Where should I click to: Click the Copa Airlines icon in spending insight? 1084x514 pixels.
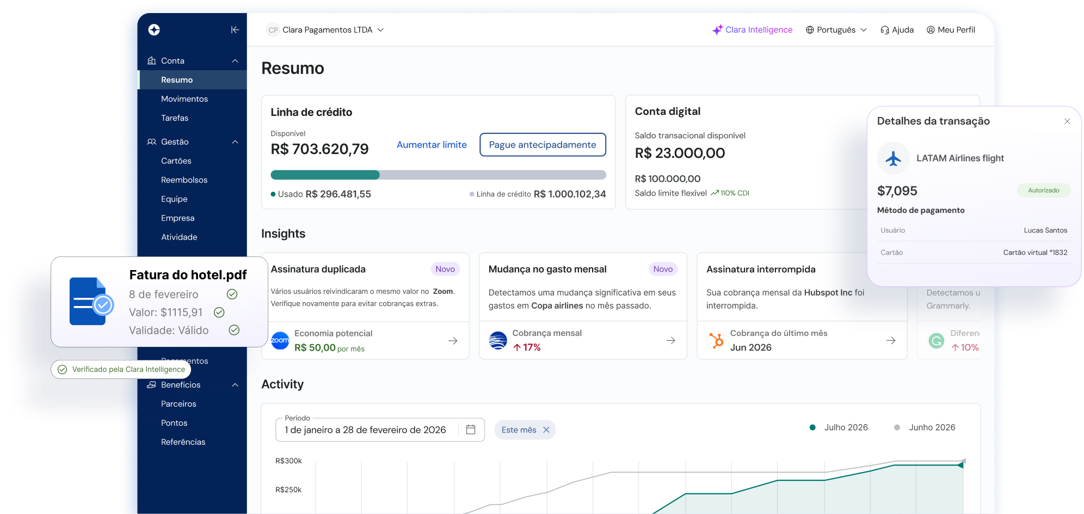[x=497, y=340]
